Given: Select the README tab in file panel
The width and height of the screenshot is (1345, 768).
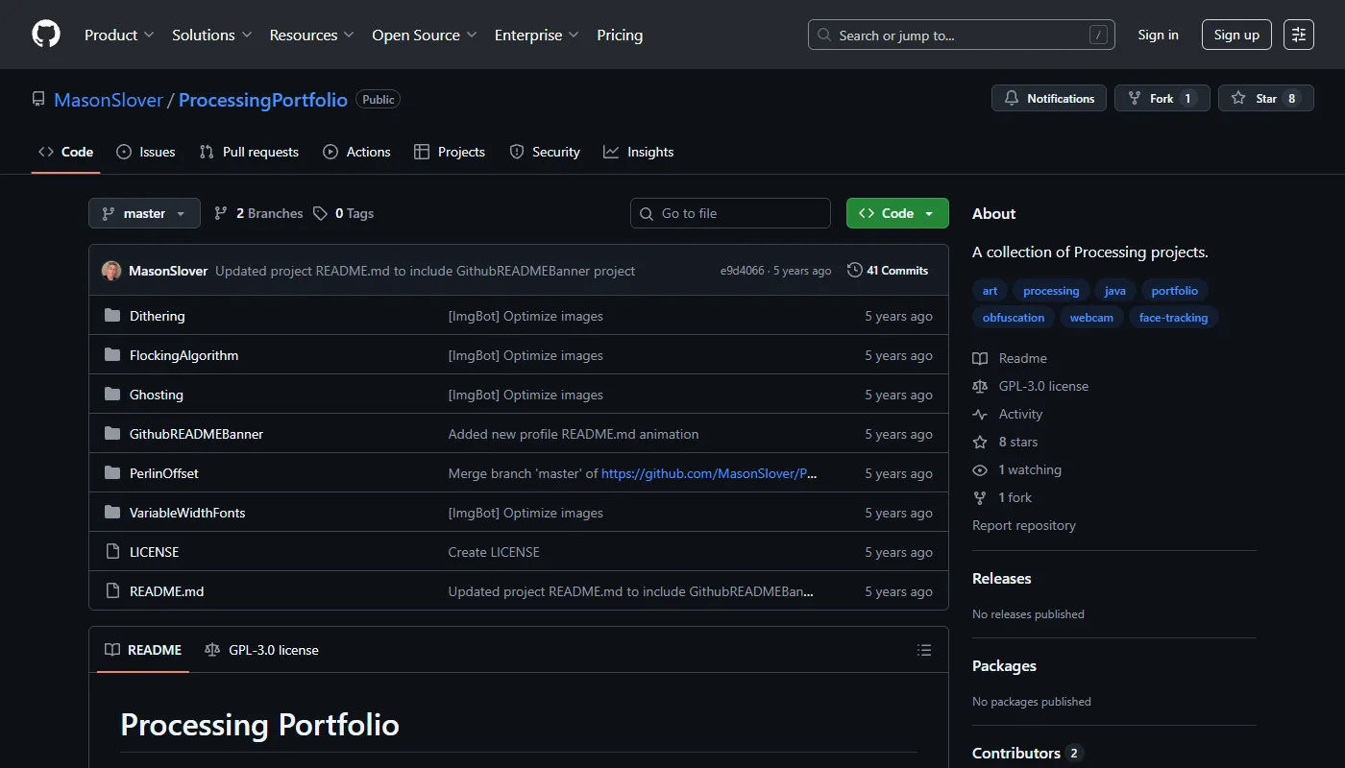Looking at the screenshot, I should [143, 650].
